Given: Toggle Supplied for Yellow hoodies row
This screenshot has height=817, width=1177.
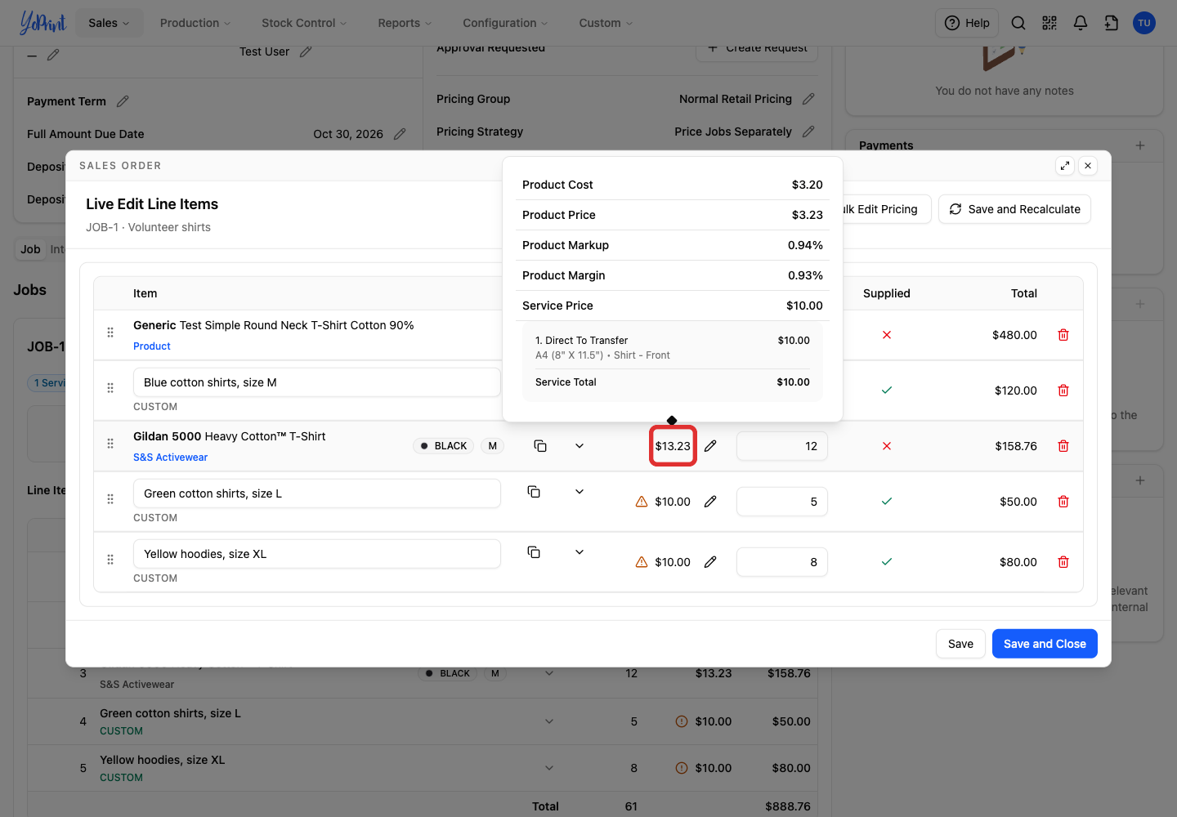Looking at the screenshot, I should [x=887, y=562].
